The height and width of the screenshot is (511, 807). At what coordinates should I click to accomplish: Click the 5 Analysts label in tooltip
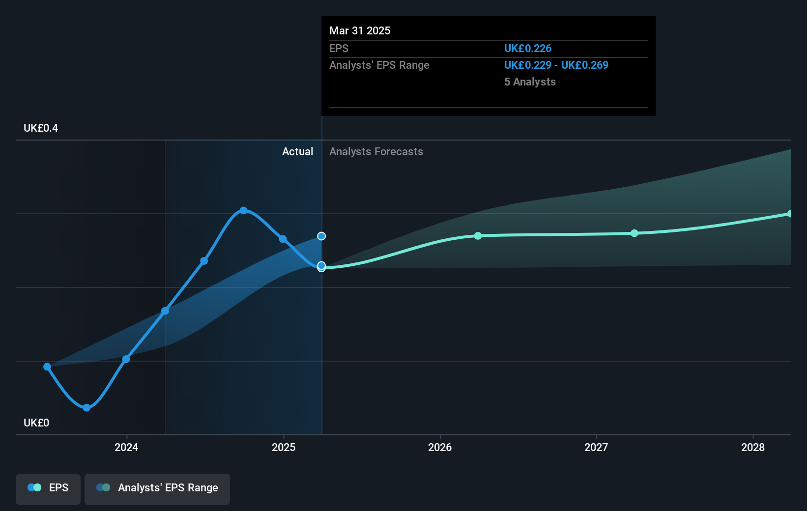530,82
